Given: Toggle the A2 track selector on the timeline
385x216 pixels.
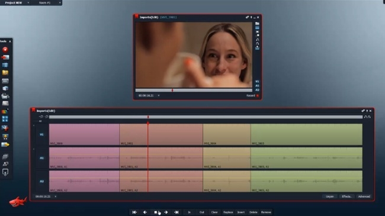Looking at the screenshot, I should pos(41,181).
